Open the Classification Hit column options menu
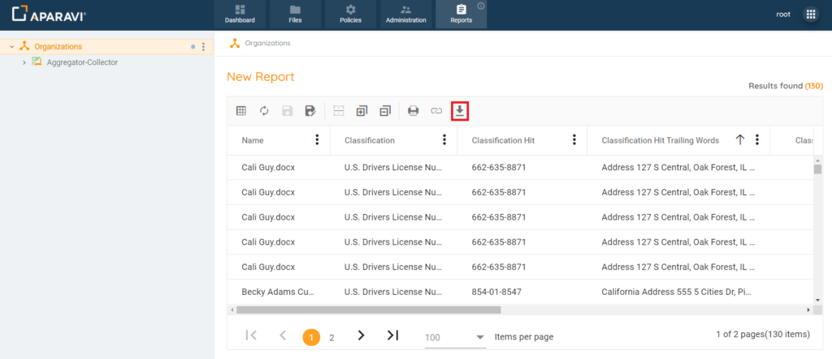 point(574,139)
